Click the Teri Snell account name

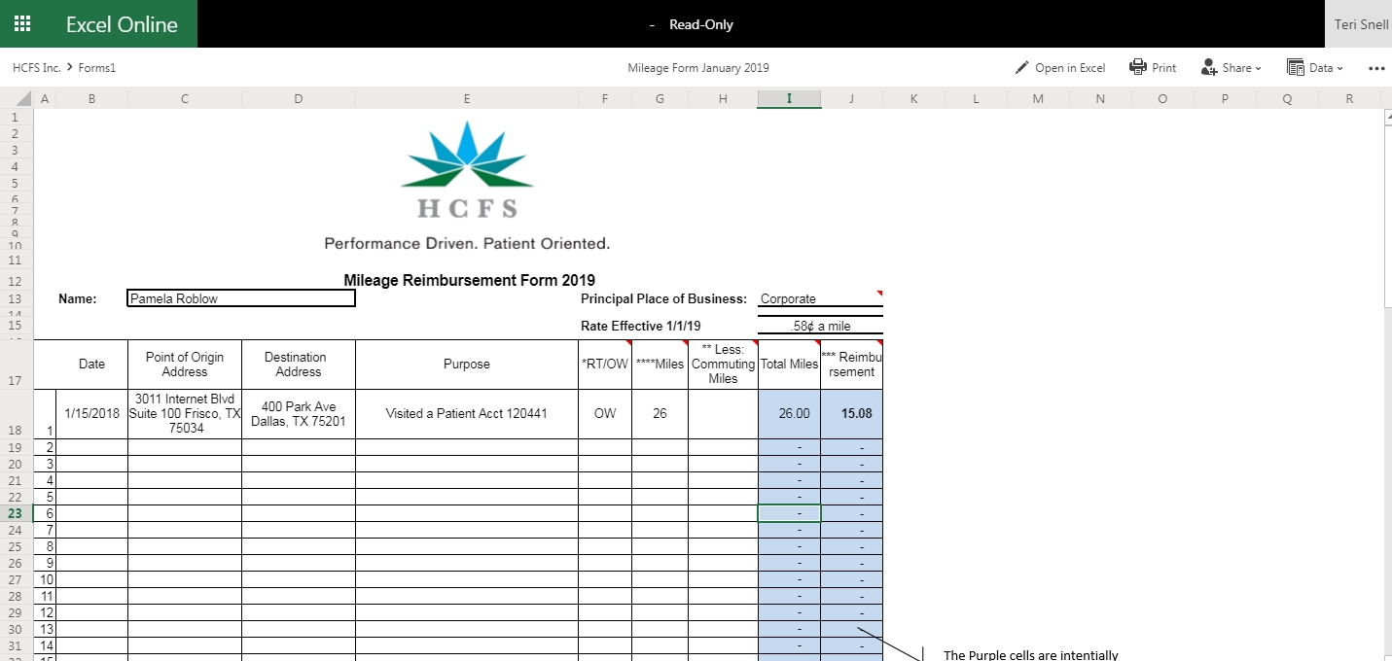[x=1360, y=24]
